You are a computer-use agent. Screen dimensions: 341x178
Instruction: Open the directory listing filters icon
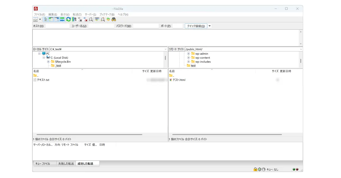[x=97, y=19]
